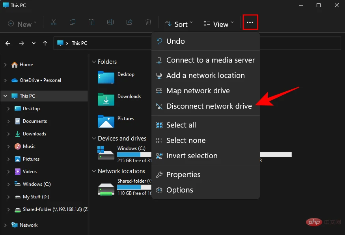Select the Desktop folder icon in content
This screenshot has width=345, height=235.
point(106,77)
